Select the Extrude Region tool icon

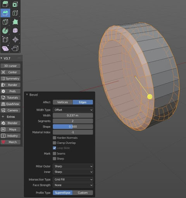(5, 4)
